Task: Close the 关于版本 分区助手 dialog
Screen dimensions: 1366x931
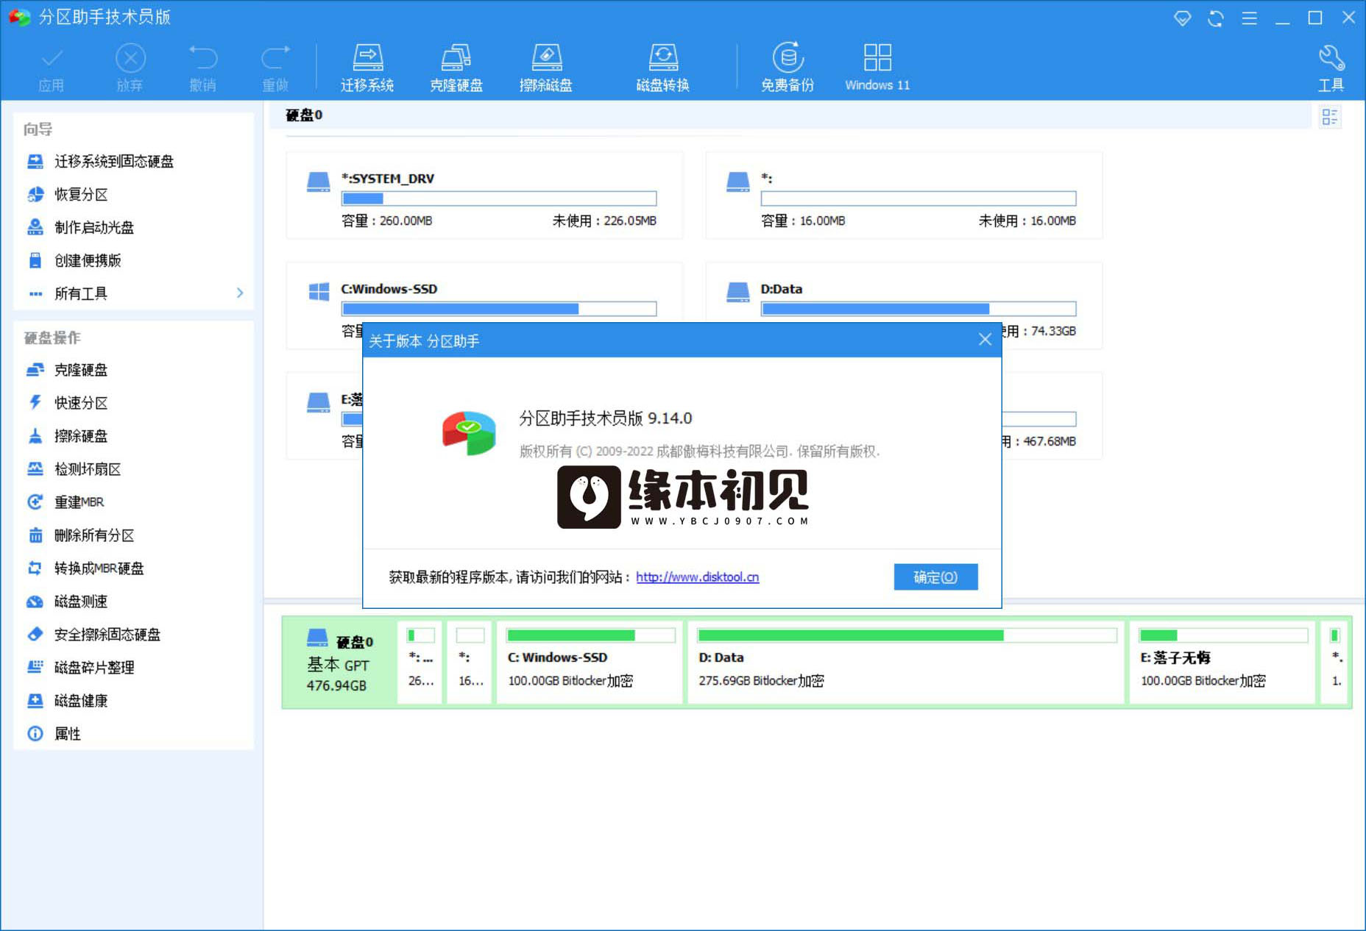Action: [985, 339]
